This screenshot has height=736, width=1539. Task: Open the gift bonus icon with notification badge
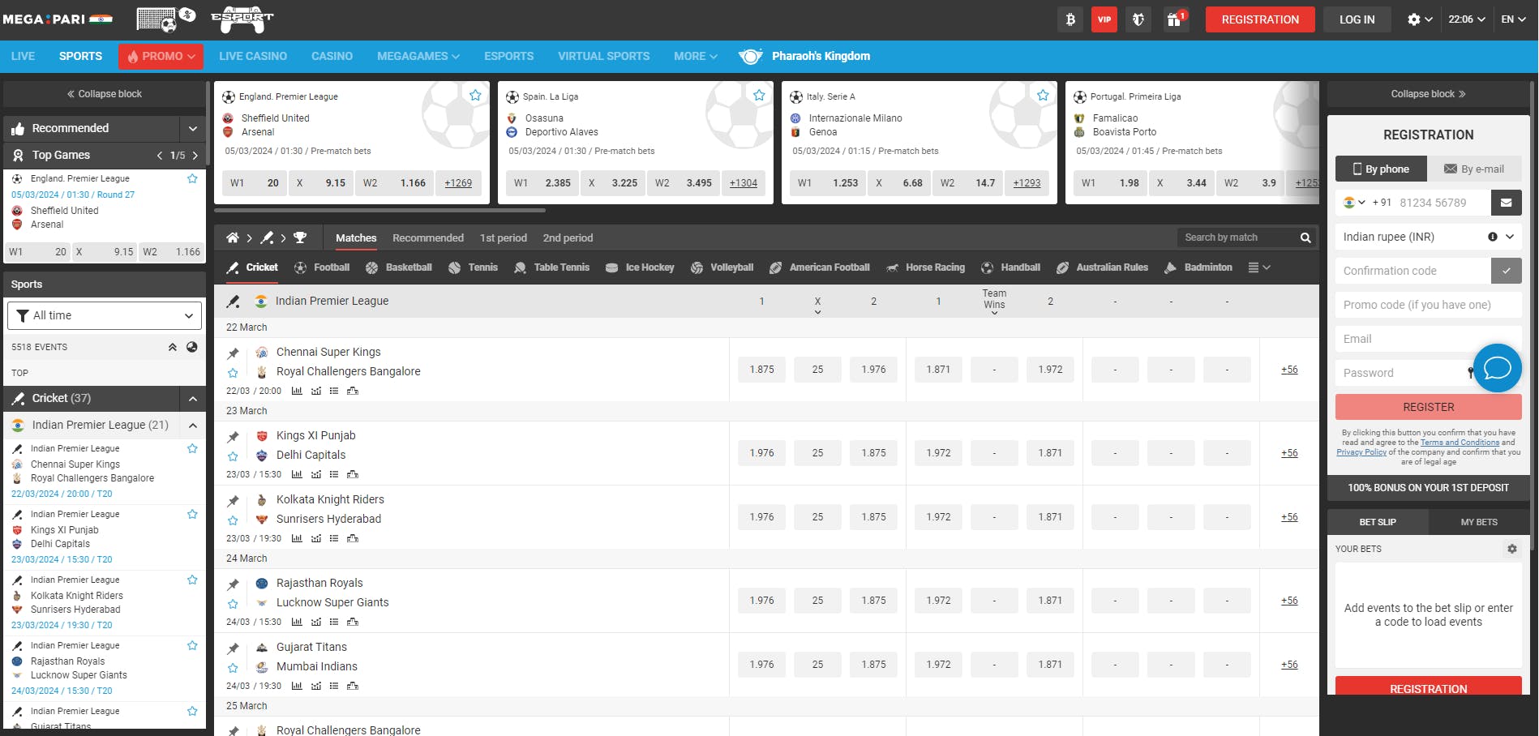point(1174,19)
